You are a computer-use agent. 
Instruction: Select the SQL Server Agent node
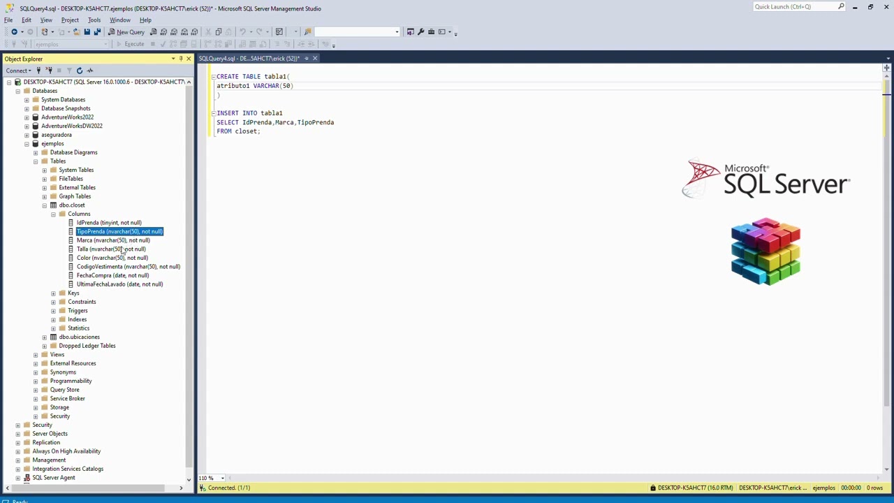coord(54,478)
